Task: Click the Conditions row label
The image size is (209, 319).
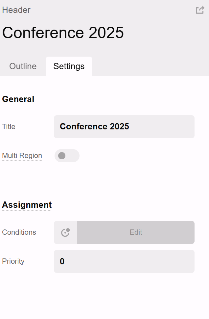Action: coord(19,232)
